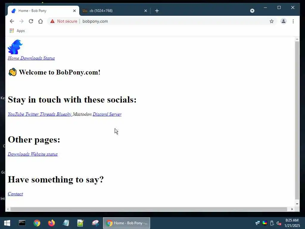Open the browser home page icon

pos(41,21)
